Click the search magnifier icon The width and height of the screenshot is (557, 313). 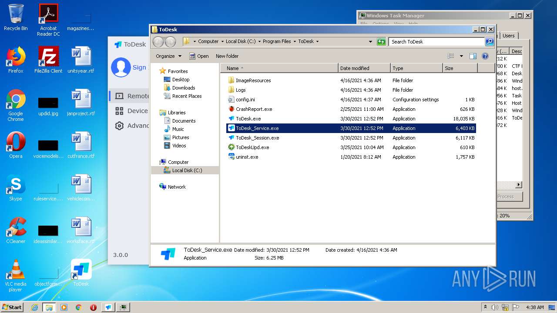(490, 42)
